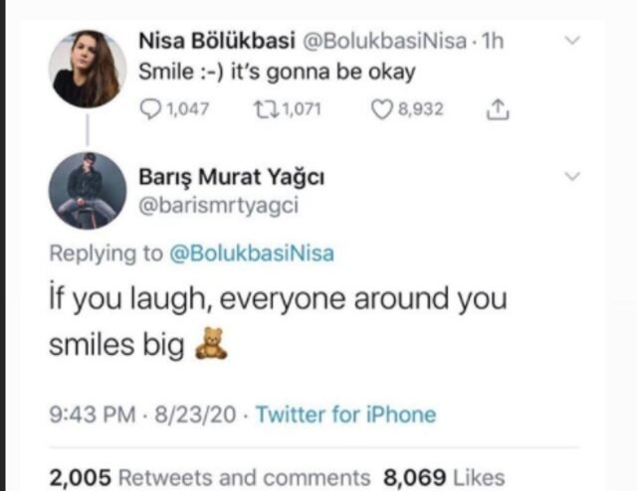Open the chevron menu on Barış's reply
This screenshot has width=637, height=491.
572,176
